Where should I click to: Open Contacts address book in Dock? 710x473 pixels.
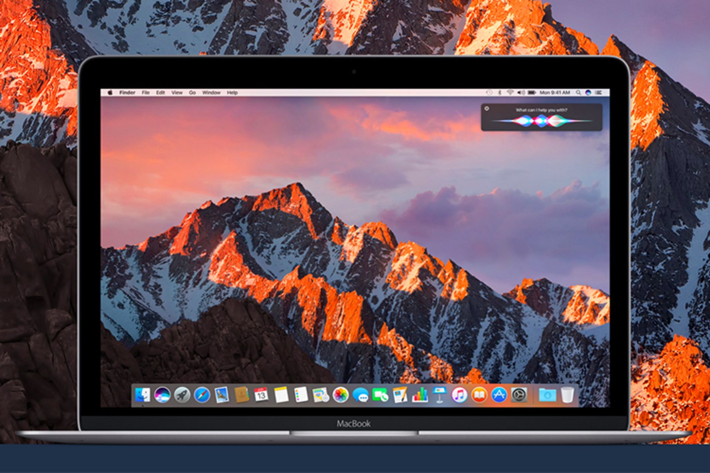pyautogui.click(x=241, y=395)
